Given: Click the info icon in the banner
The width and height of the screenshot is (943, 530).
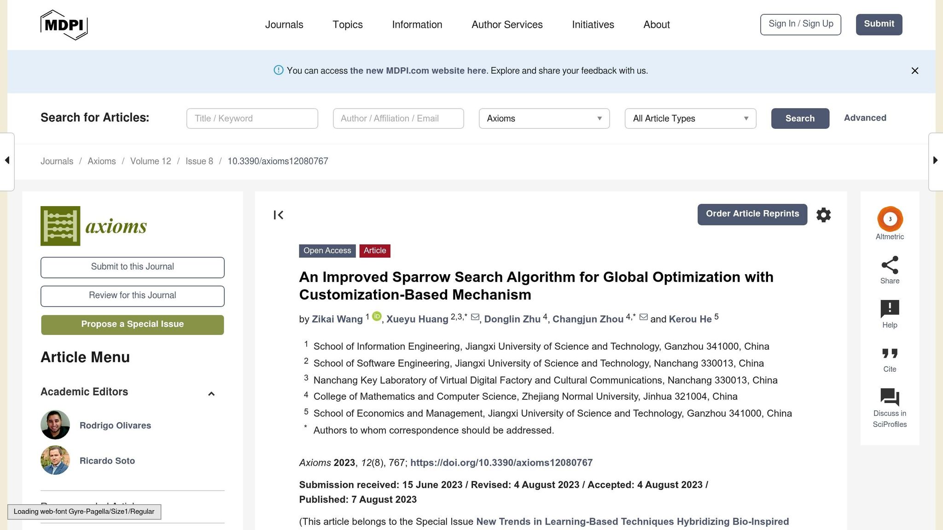Looking at the screenshot, I should pyautogui.click(x=279, y=70).
